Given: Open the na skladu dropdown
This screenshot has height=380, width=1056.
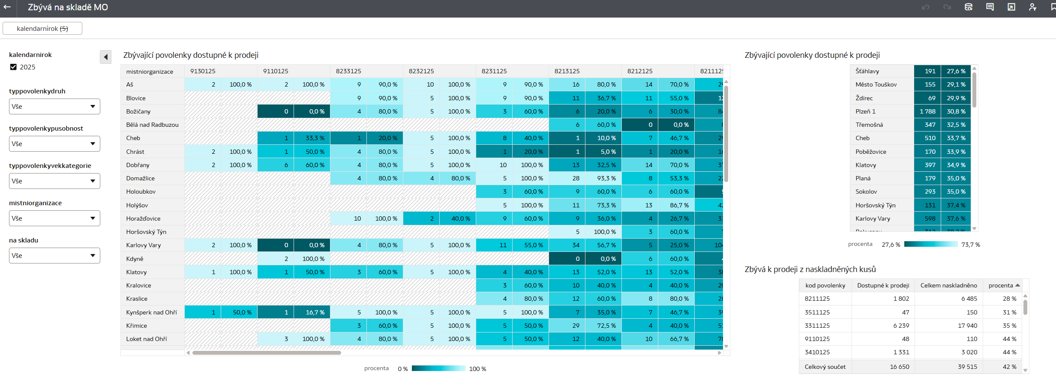Looking at the screenshot, I should coord(54,255).
